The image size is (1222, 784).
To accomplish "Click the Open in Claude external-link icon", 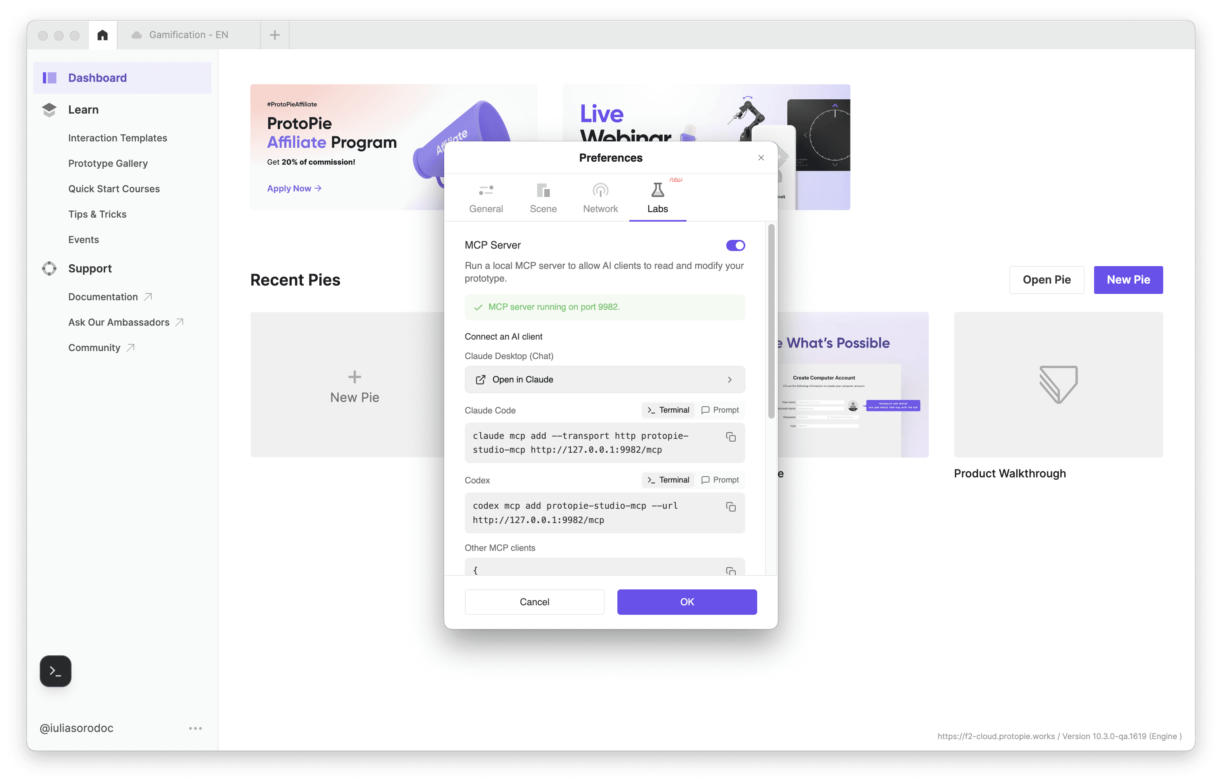I will [480, 380].
